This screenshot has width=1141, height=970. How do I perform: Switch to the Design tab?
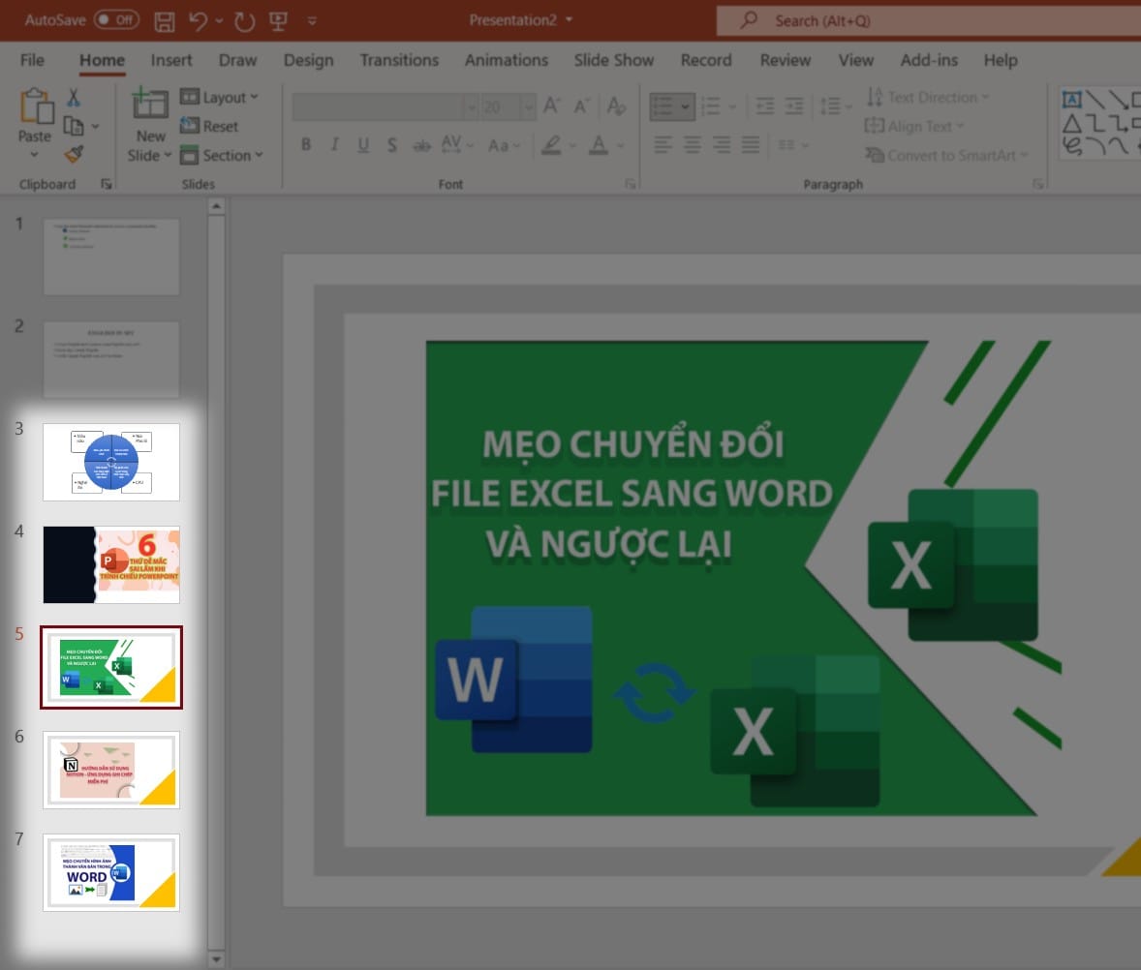(x=309, y=60)
